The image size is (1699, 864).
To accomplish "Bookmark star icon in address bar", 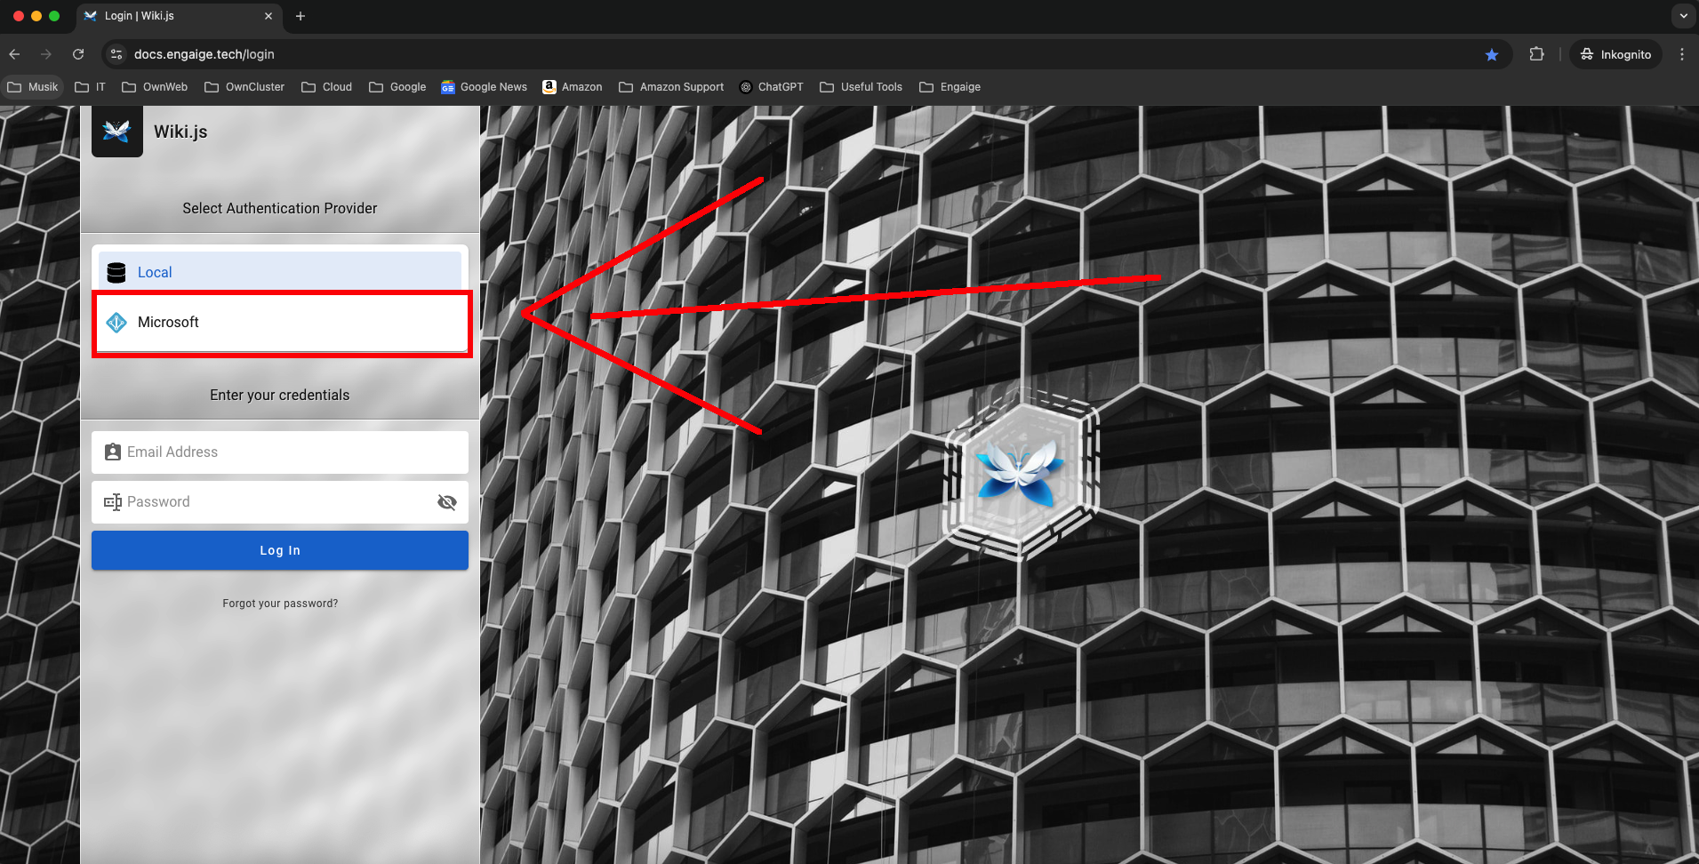I will point(1491,54).
